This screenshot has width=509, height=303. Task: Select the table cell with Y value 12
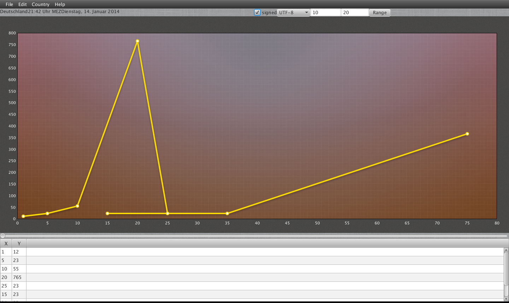pos(19,252)
